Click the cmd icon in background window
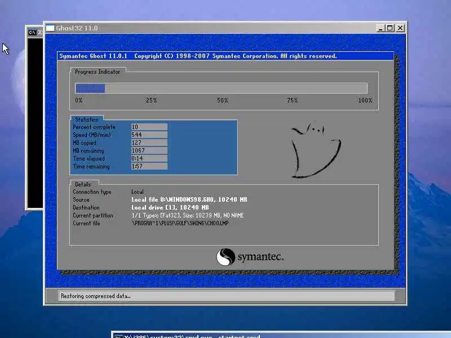Screen dimensions: 451x338 click(32, 32)
